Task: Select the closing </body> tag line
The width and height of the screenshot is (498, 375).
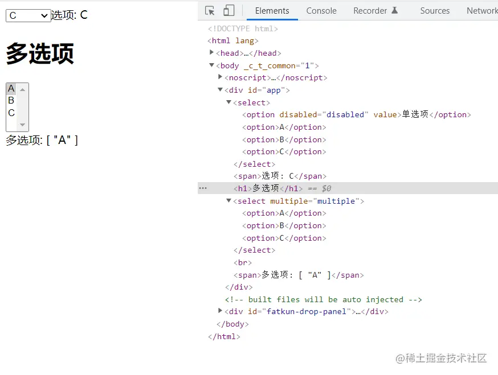Action: coord(232,324)
